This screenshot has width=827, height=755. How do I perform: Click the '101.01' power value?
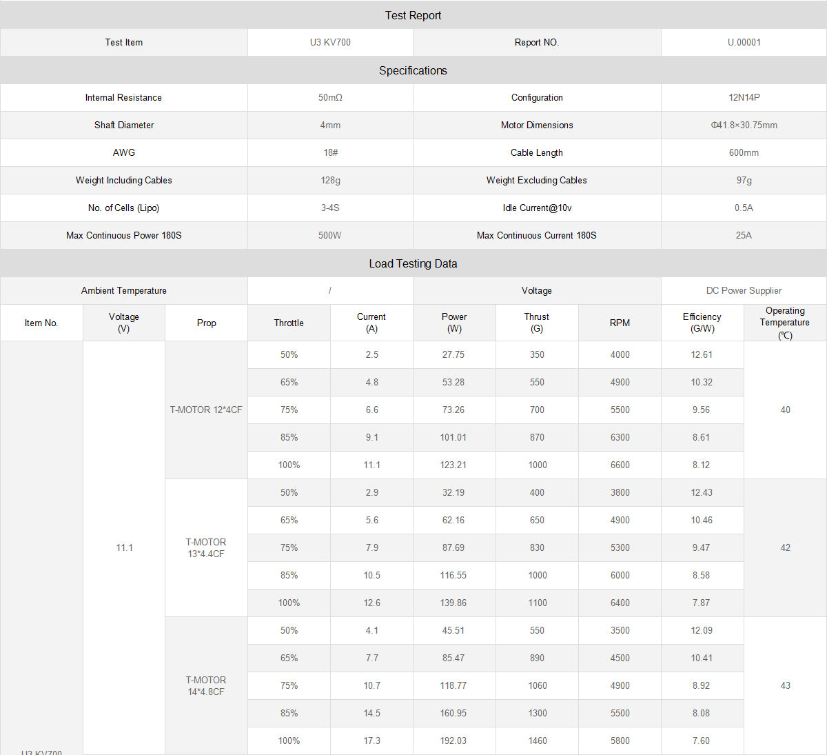pos(453,437)
